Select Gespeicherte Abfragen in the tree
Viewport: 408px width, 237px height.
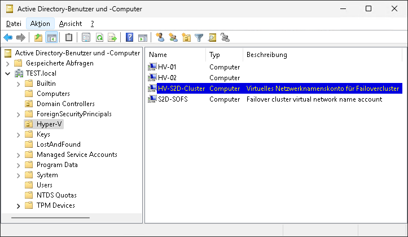(x=60, y=63)
